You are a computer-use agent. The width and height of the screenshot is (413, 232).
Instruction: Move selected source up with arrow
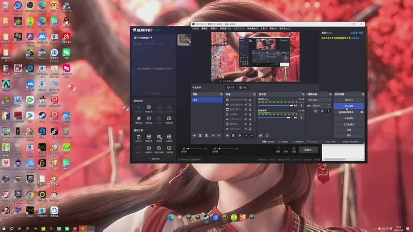(246, 136)
